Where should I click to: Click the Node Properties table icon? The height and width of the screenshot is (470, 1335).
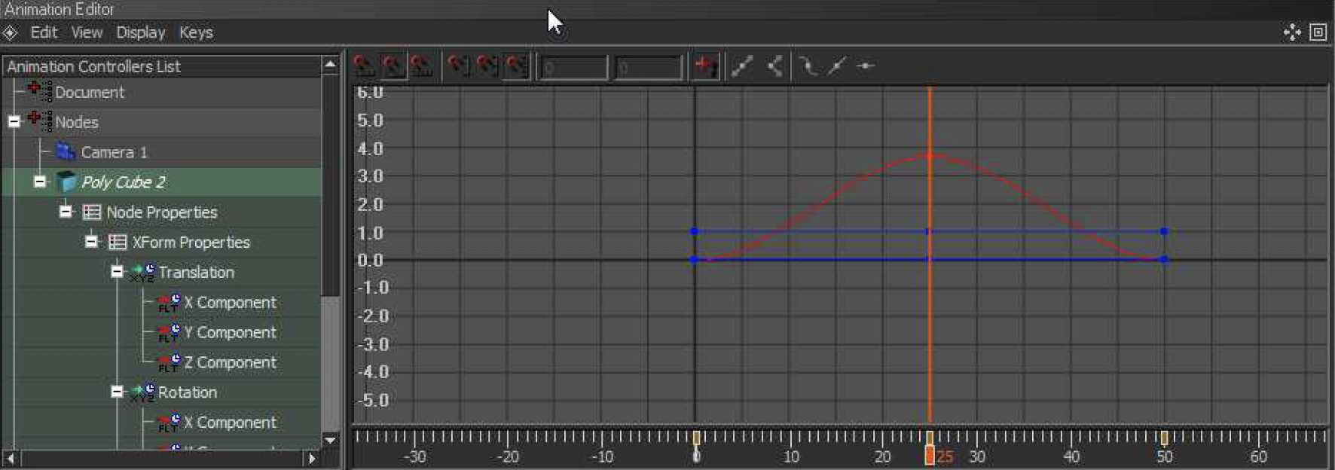[92, 212]
